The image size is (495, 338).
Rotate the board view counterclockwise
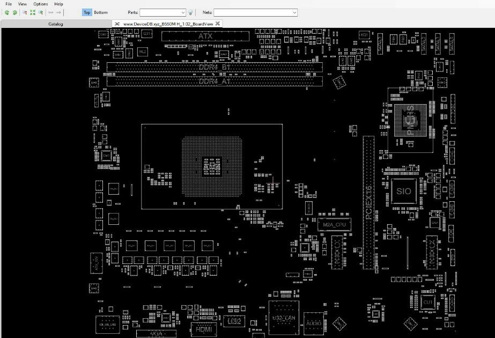coord(6,13)
